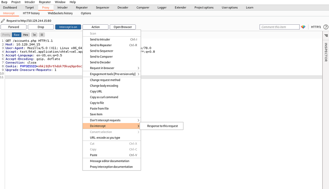Switch to Hex view
This screenshot has width=329, height=189.
click(x=26, y=35)
